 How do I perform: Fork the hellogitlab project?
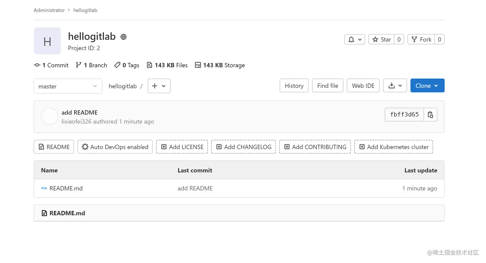421,39
